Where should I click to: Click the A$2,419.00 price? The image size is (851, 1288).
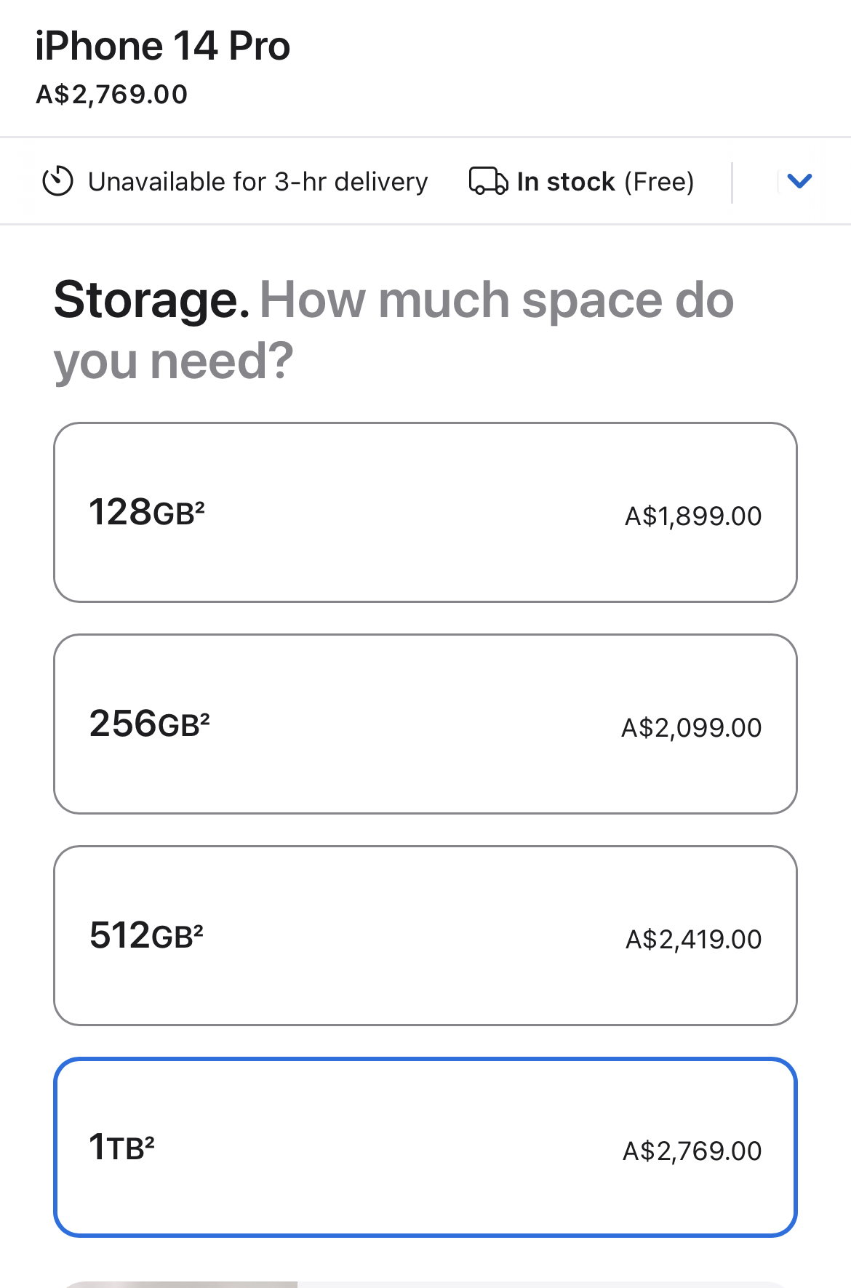(693, 940)
